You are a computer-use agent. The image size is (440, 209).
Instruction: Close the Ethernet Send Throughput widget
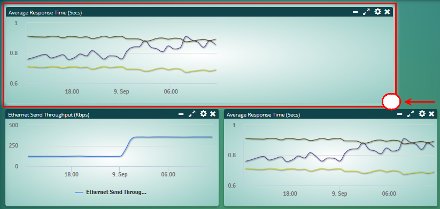[213, 114]
